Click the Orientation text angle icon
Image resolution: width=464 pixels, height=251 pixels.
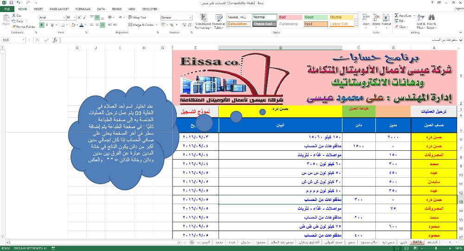pos(110,18)
